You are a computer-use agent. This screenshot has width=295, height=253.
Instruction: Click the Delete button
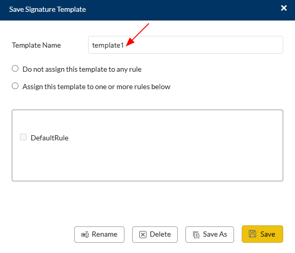pos(155,235)
